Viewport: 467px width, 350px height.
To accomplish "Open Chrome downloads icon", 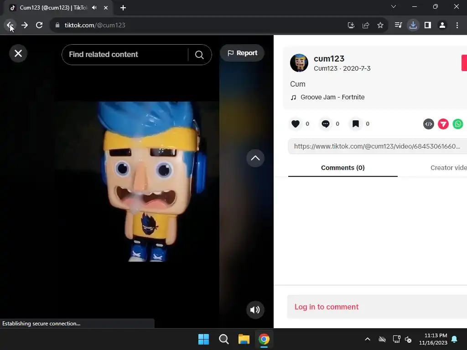I will [413, 26].
